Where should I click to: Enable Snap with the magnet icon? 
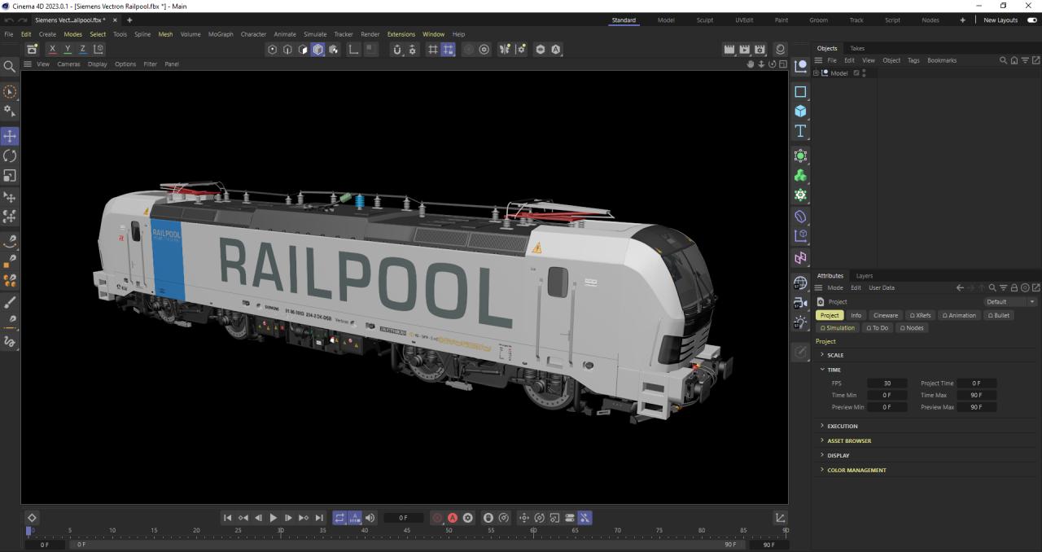[397, 50]
